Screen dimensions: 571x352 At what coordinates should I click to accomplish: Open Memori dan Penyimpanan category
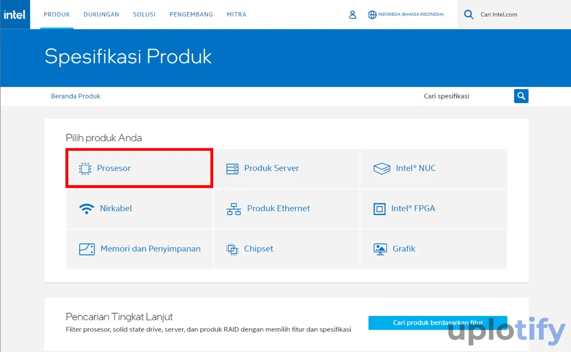pos(139,249)
